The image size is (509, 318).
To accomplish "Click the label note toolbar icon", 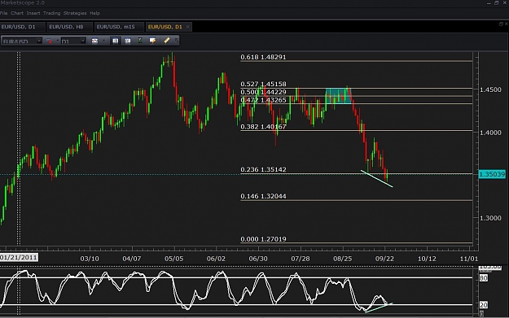I will coord(152,41).
